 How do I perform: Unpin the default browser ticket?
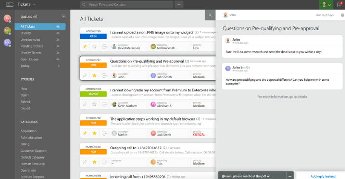coord(85,134)
